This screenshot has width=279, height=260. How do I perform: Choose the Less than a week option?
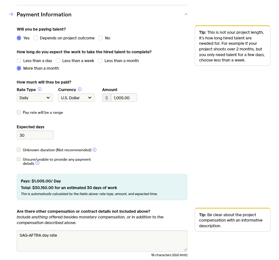click(x=58, y=61)
